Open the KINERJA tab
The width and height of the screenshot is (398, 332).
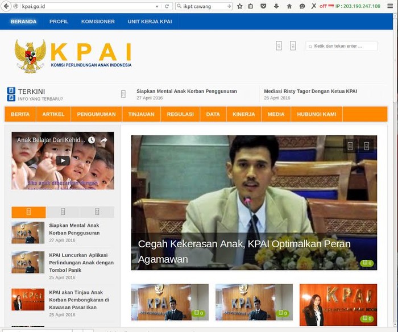coord(244,114)
